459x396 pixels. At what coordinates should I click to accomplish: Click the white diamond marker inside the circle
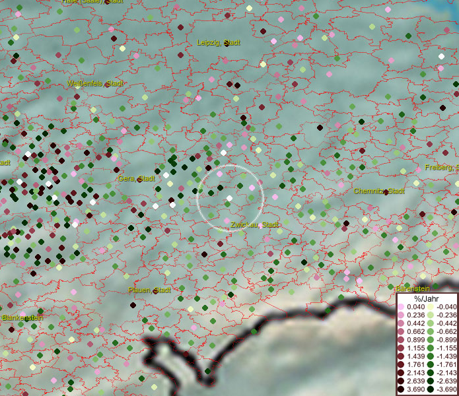click(x=230, y=199)
